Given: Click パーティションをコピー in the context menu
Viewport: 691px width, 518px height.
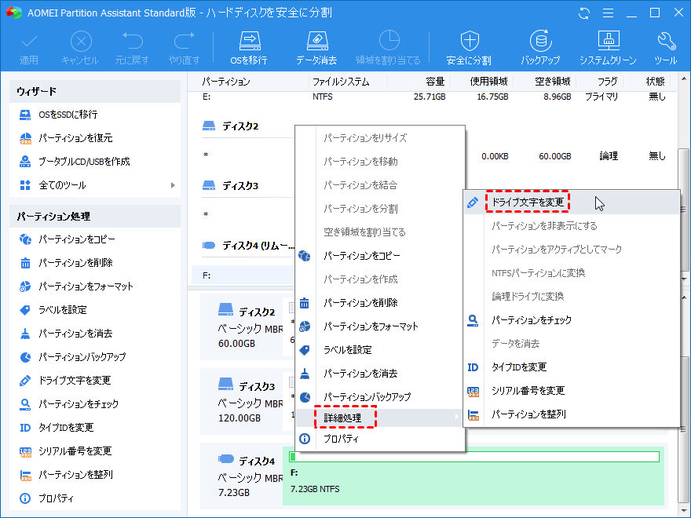Looking at the screenshot, I should click(x=380, y=256).
